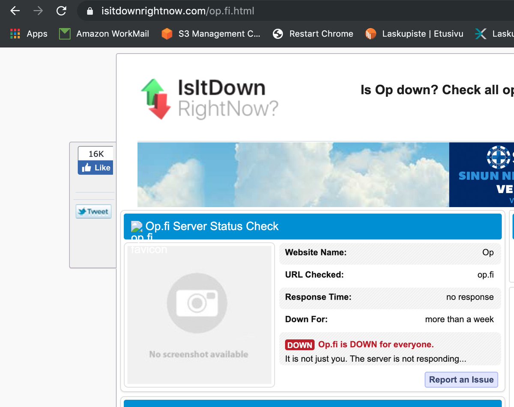Click the padlock icon in the address bar
The height and width of the screenshot is (407, 514).
(90, 11)
